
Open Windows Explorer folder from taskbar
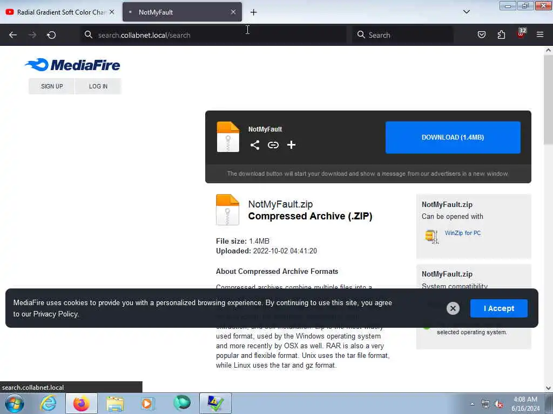[x=115, y=403]
